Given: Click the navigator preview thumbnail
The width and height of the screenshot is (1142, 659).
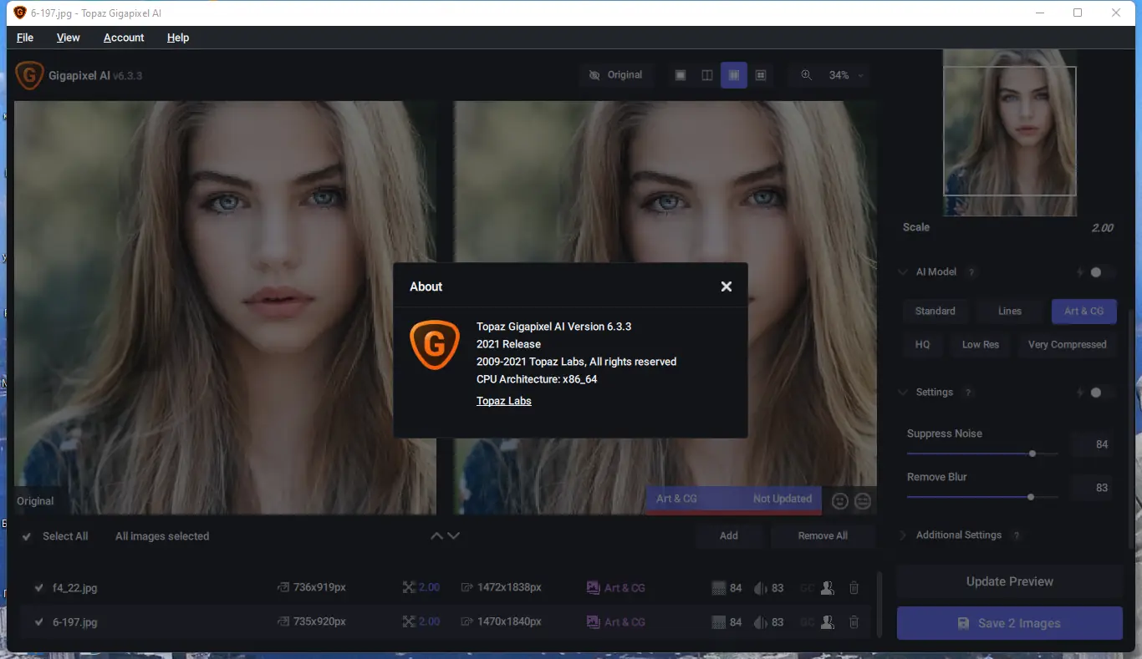Looking at the screenshot, I should [1010, 131].
